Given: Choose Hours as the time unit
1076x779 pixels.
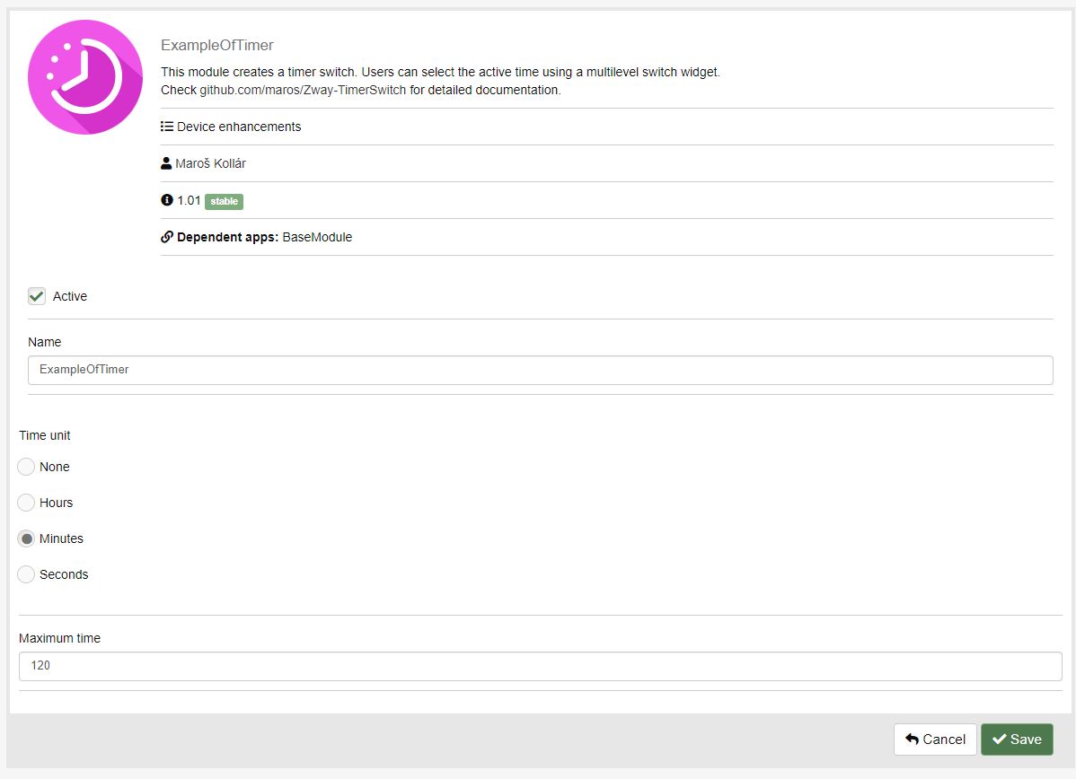Looking at the screenshot, I should [26, 503].
